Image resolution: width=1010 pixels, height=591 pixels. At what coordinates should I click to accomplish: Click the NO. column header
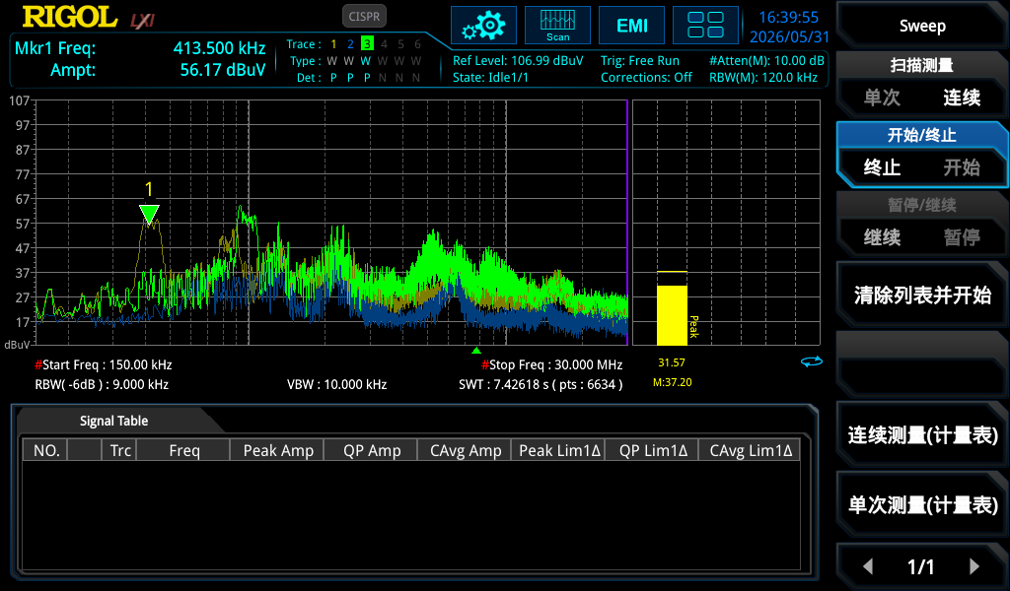(45, 450)
